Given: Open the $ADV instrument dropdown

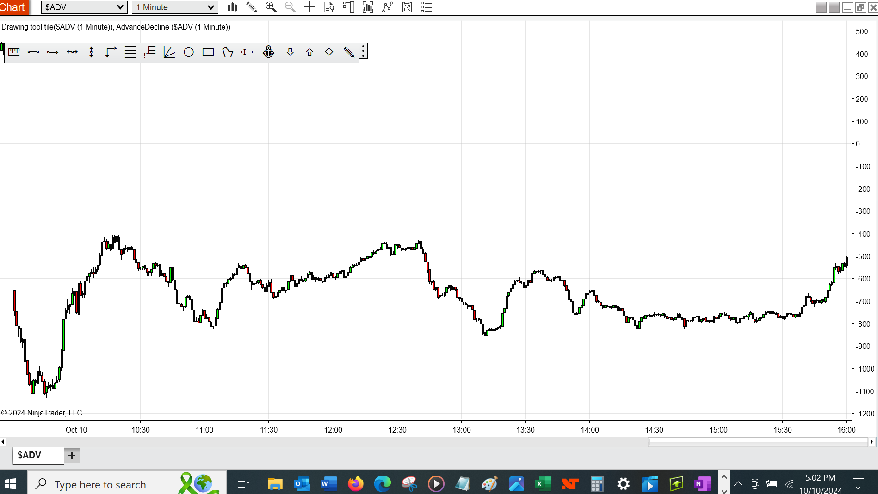Looking at the screenshot, I should [x=84, y=7].
